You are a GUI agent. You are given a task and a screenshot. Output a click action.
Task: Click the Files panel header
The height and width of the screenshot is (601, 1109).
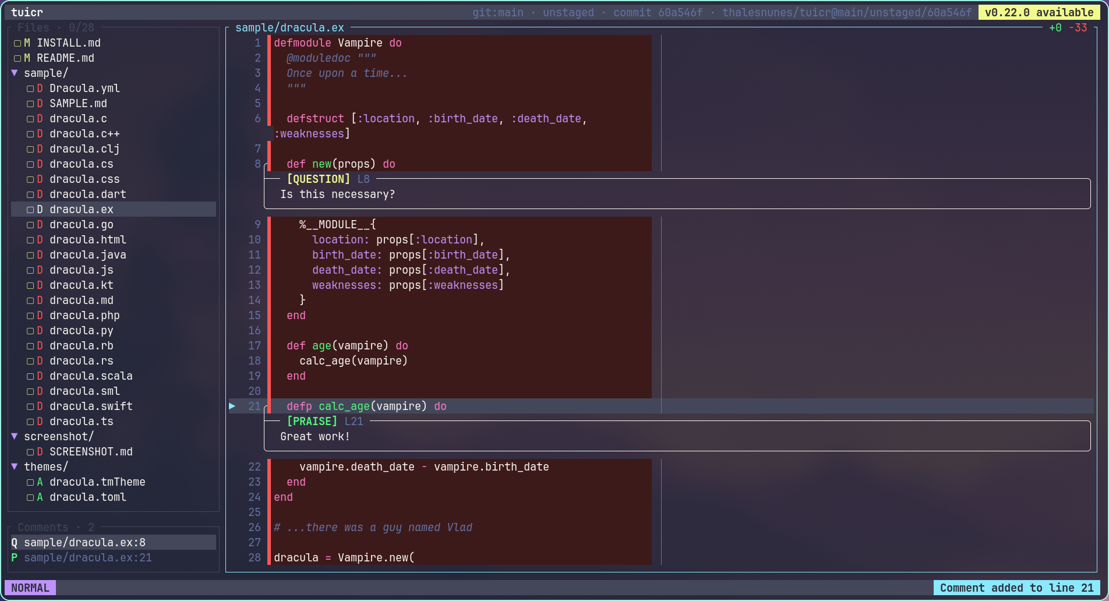56,28
